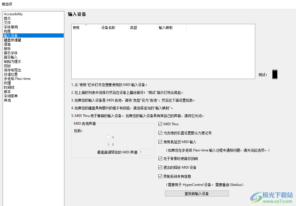Switch to the 回放 category
This screenshot has width=296, height=206.
pyautogui.click(x=7, y=66)
